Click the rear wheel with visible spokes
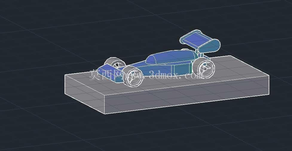This screenshot has width=292, height=151. tap(204, 68)
